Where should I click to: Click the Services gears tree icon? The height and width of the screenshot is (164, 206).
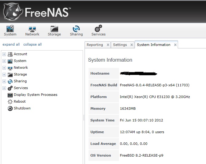tap(10, 88)
